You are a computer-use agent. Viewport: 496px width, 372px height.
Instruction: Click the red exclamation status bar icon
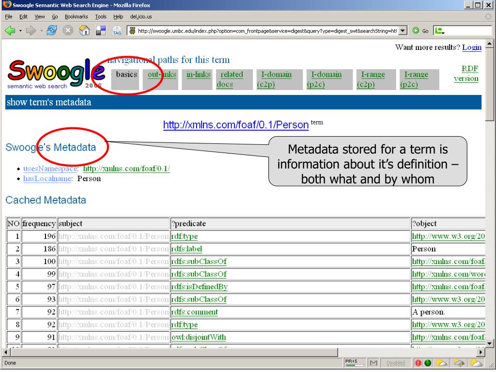pyautogui.click(x=418, y=363)
